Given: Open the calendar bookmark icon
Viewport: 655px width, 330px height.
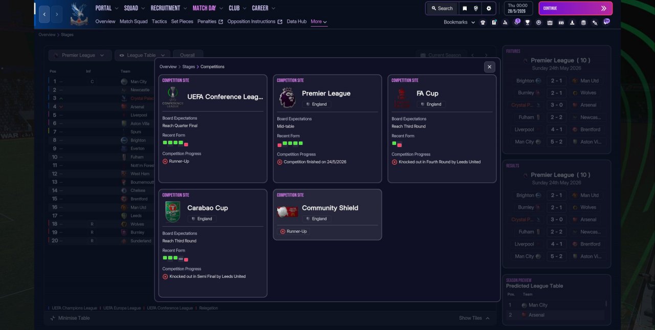Looking at the screenshot, I should [550, 23].
